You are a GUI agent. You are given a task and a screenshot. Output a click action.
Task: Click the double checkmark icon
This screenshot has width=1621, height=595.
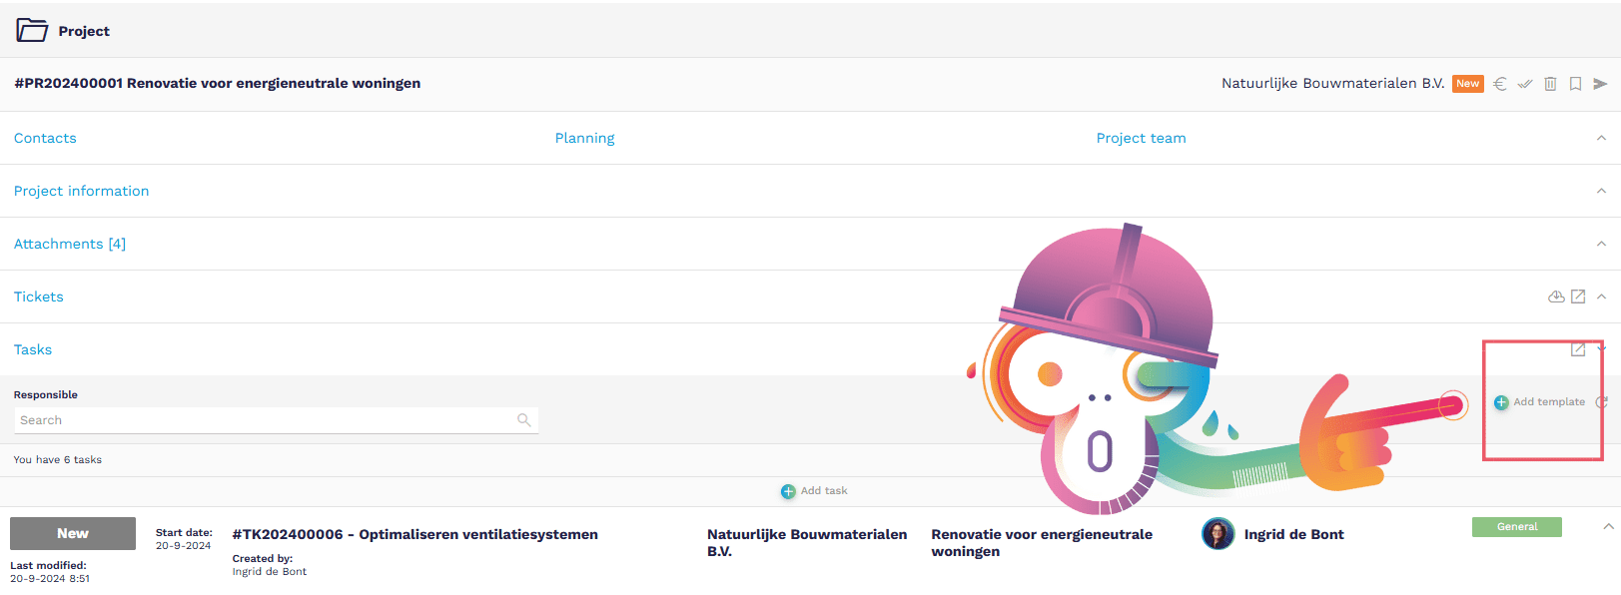coord(1524,84)
